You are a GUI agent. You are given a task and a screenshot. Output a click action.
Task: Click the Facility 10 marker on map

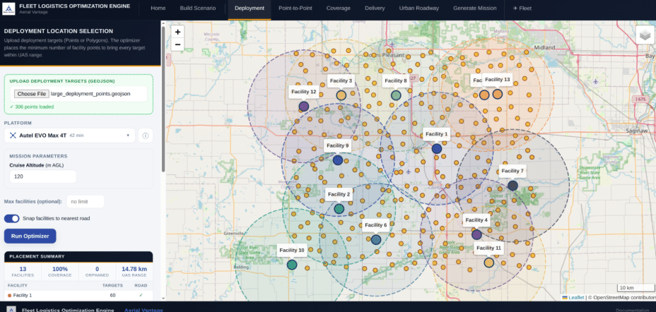[x=291, y=265]
